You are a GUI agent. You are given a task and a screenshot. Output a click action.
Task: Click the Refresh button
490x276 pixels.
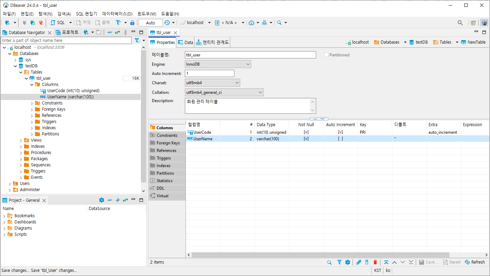click(x=475, y=262)
